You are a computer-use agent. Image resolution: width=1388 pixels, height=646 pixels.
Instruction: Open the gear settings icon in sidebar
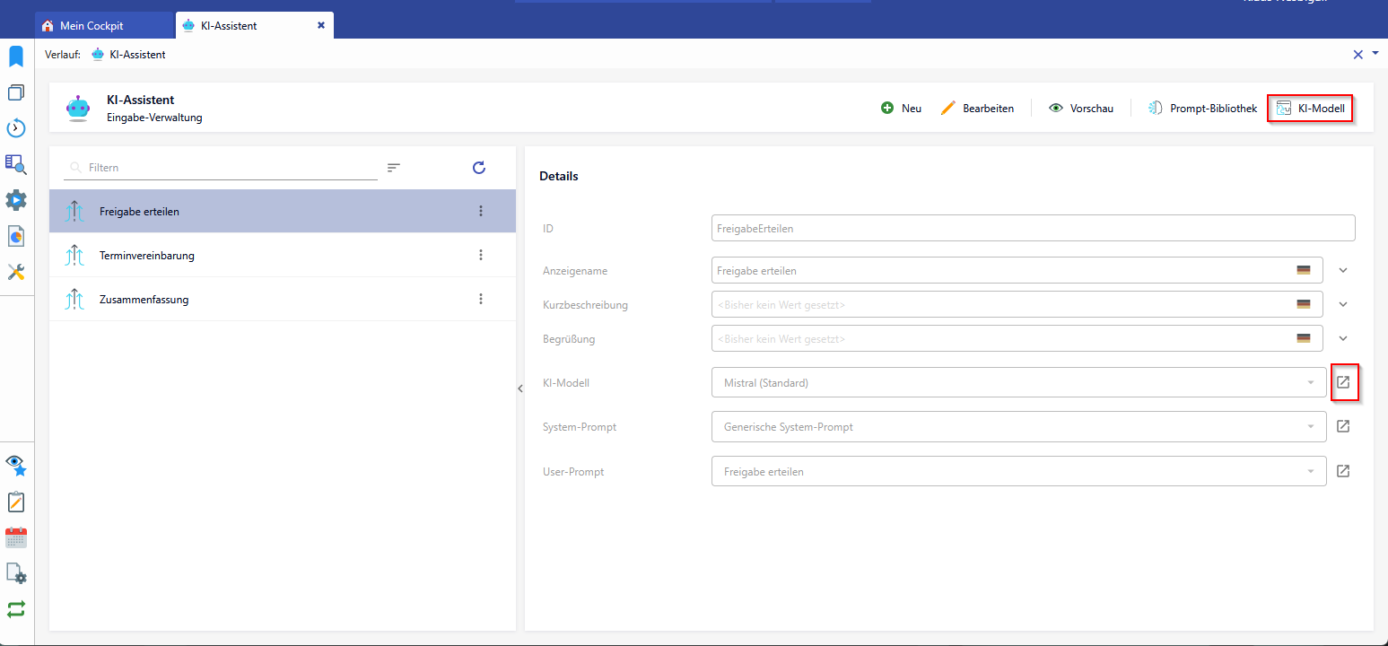point(16,199)
